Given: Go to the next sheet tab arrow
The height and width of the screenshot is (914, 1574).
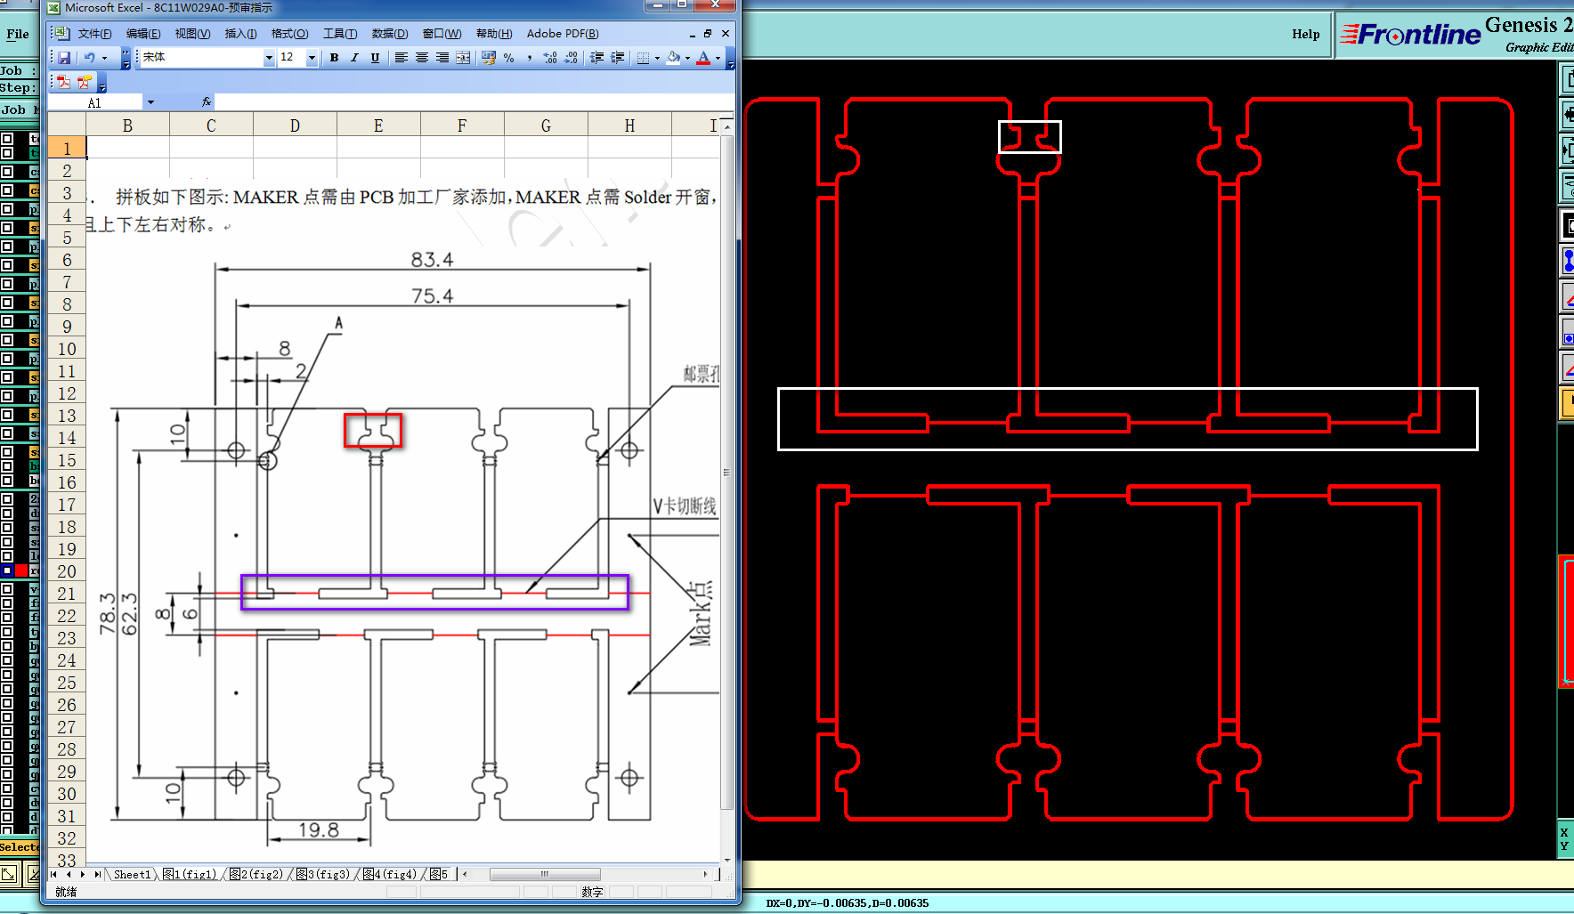Looking at the screenshot, I should click(83, 875).
